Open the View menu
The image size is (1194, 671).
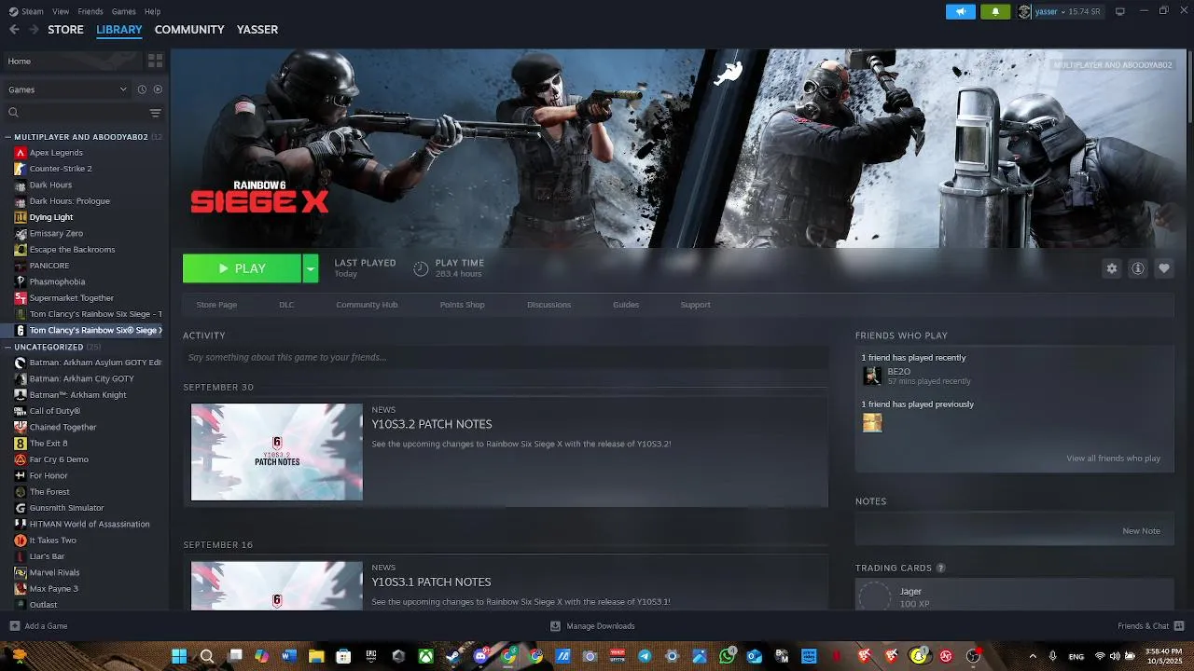point(61,11)
